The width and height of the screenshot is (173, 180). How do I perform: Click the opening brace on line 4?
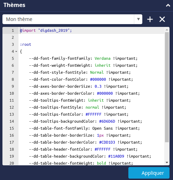pos(21,51)
